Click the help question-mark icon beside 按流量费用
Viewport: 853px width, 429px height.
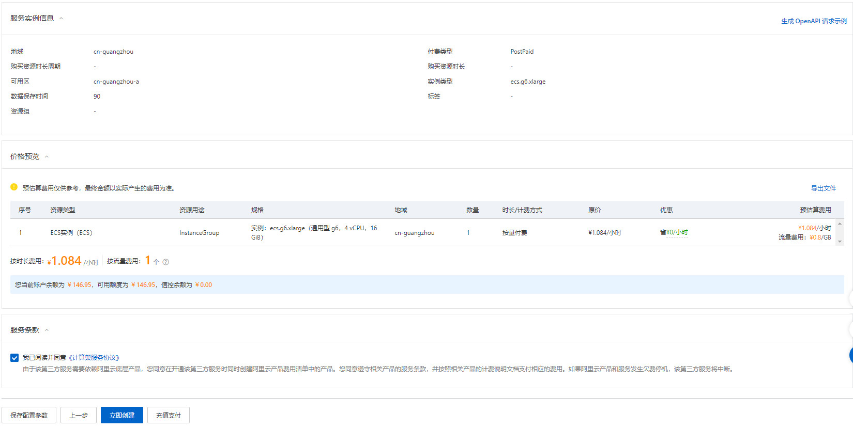[x=165, y=262]
